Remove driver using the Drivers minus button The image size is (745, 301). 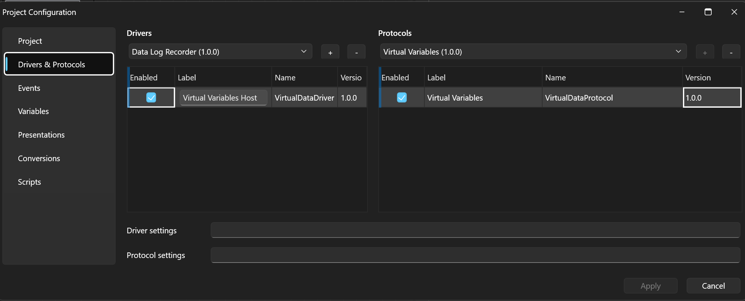click(356, 52)
